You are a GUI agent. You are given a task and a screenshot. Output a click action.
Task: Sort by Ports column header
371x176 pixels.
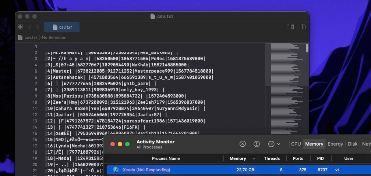click(x=298, y=158)
